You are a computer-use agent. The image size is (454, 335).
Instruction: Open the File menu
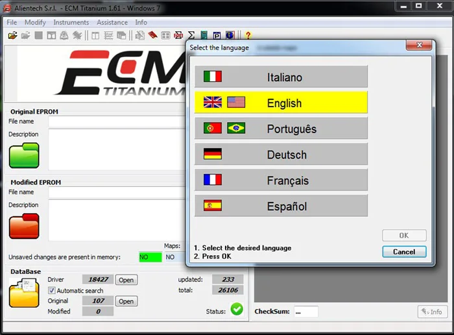(x=12, y=22)
